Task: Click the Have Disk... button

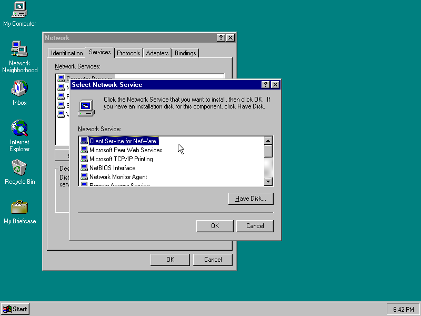Action: 251,199
